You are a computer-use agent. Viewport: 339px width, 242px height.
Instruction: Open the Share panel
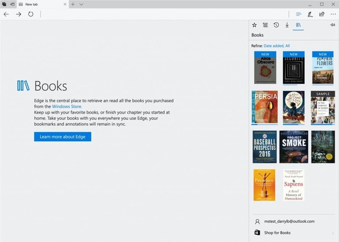point(321,14)
